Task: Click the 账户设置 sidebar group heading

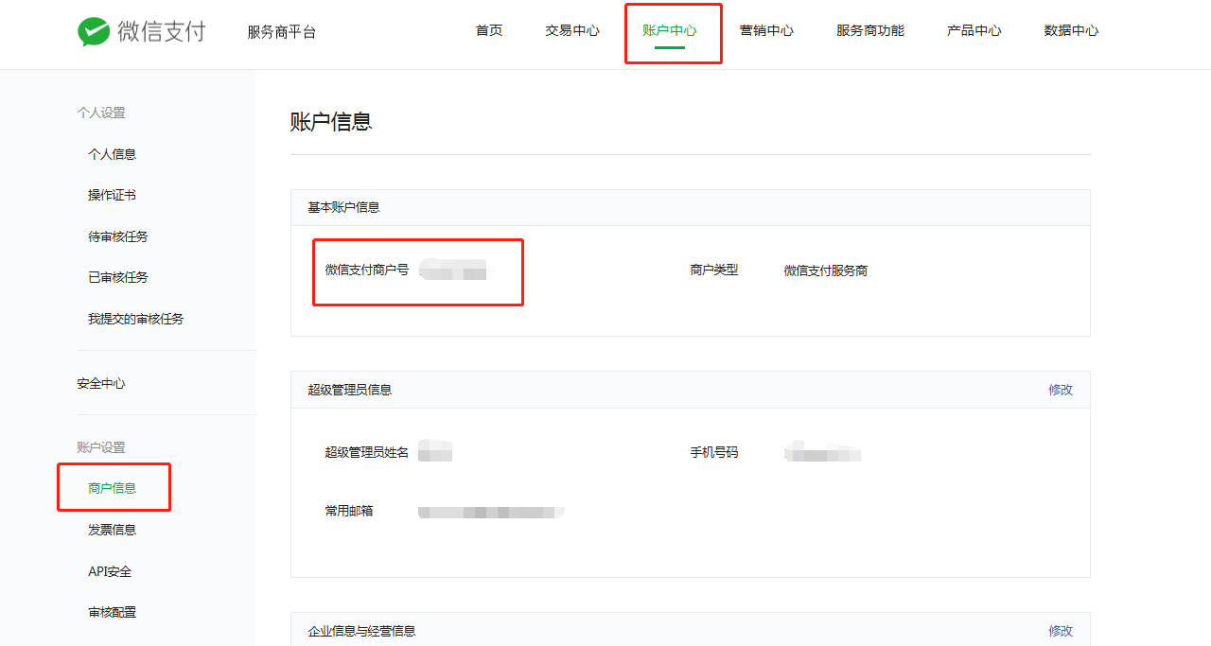Action: click(x=101, y=447)
